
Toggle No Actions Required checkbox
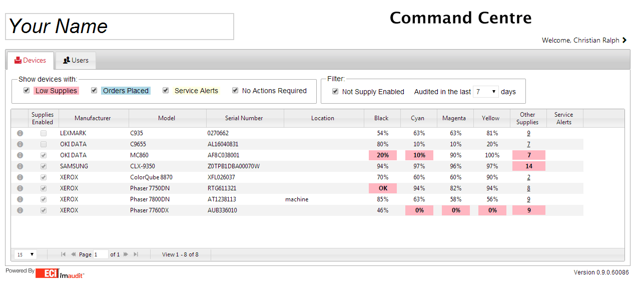tap(235, 91)
